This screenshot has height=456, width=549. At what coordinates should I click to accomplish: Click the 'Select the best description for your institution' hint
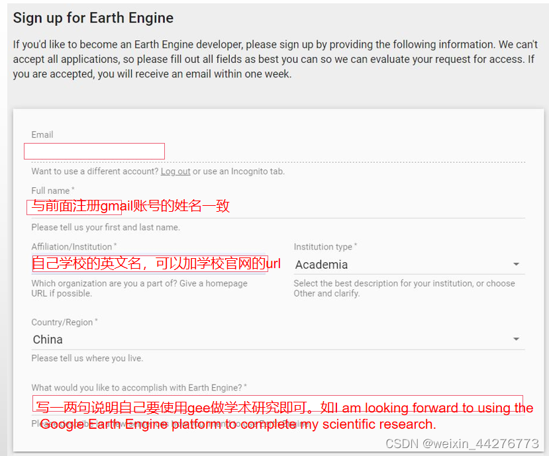pos(404,289)
